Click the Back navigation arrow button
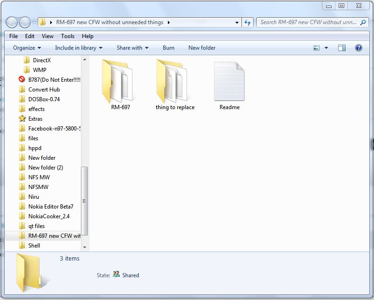The image size is (374, 300). pos(12,23)
